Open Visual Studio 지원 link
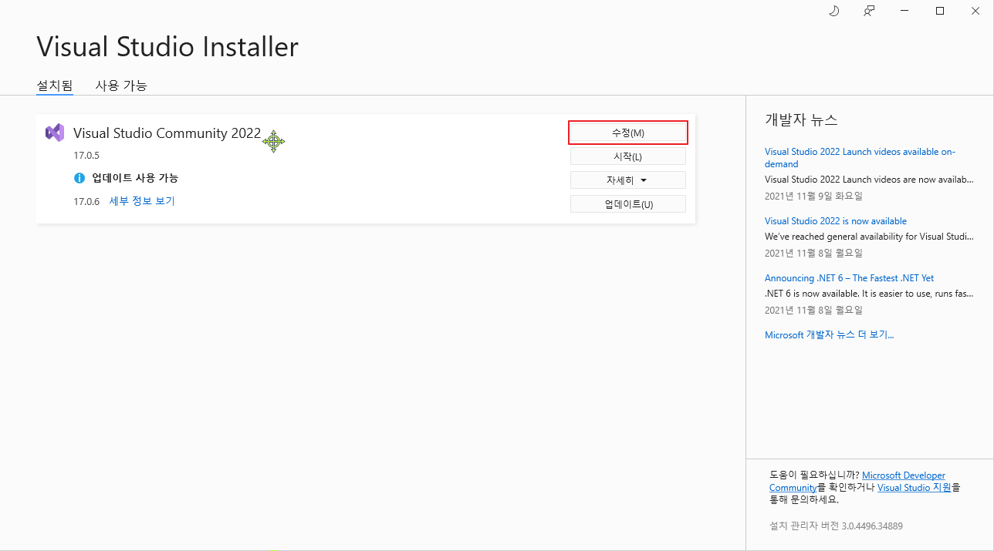 click(x=915, y=487)
